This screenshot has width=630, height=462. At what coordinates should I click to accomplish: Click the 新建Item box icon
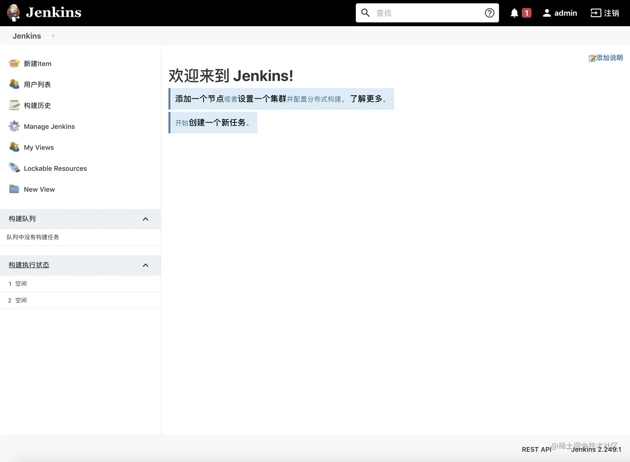tap(14, 63)
